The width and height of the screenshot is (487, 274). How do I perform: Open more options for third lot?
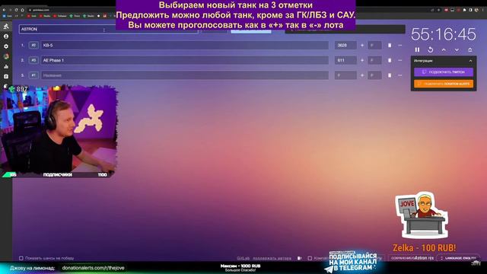[x=400, y=75]
